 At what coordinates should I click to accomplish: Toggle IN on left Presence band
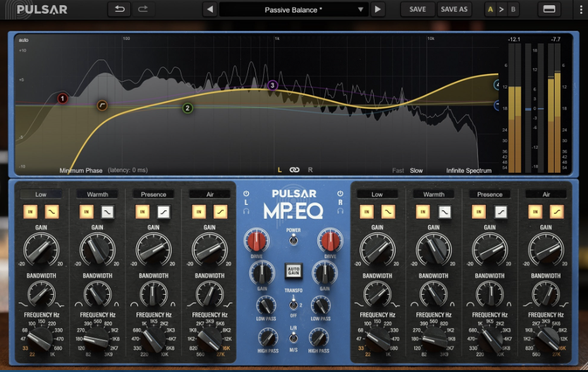[143, 212]
